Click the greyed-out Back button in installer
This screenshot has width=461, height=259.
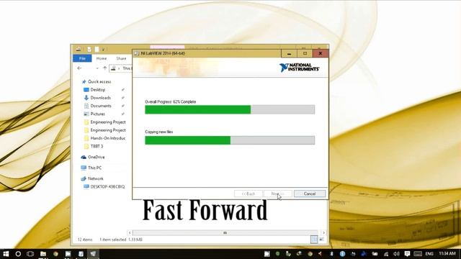(248, 194)
